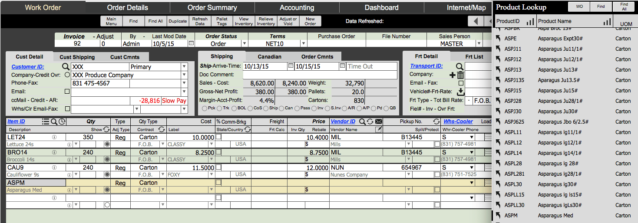Viewport: 638px width, 223px height.
Task: Open notes icon on LET24 row end
Action: (x=488, y=137)
